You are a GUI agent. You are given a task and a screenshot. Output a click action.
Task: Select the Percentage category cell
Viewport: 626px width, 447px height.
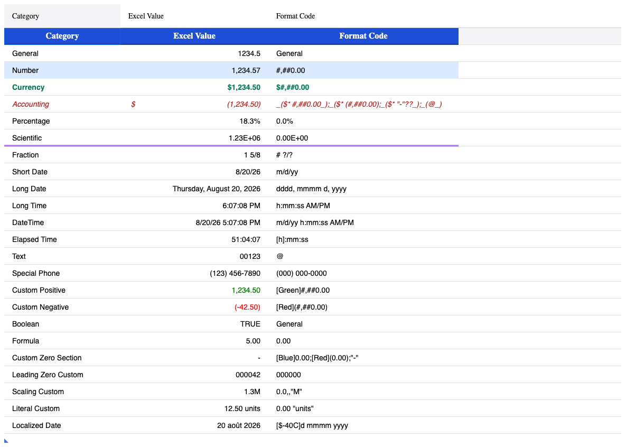coord(62,121)
